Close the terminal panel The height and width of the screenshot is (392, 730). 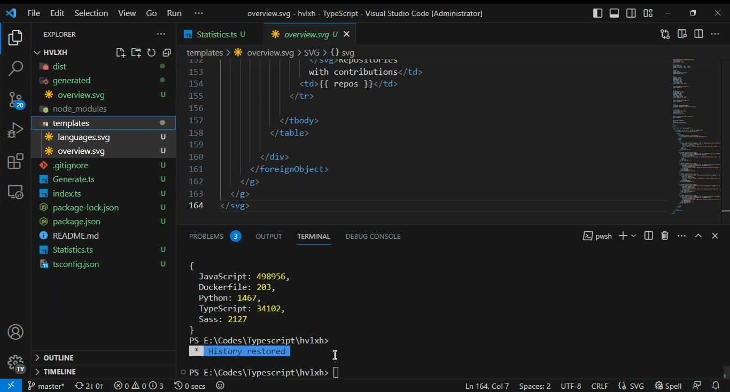(715, 236)
